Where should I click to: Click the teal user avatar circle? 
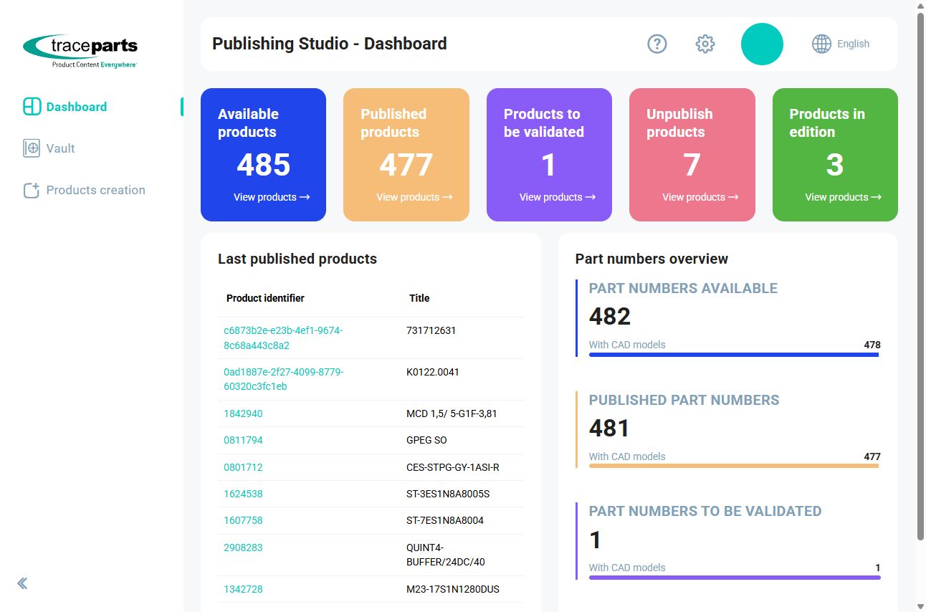[762, 44]
